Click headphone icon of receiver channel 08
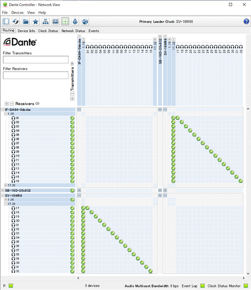The image size is (251, 290). pyautogui.click(x=13, y=148)
